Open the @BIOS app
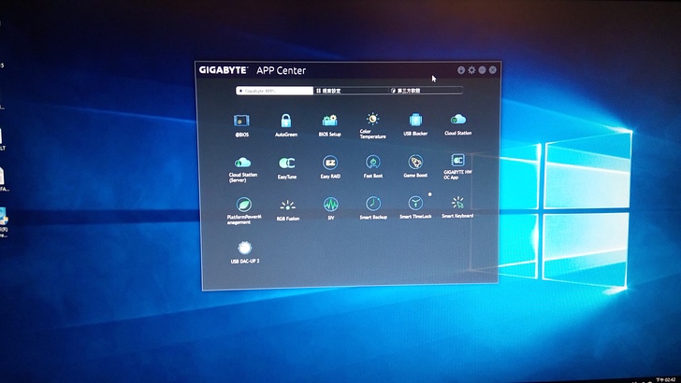The height and width of the screenshot is (383, 681). 241,125
